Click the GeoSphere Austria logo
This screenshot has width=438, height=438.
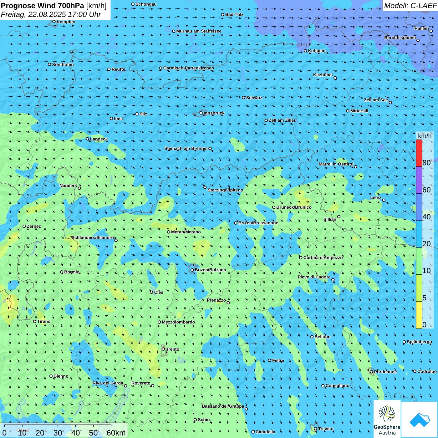pos(387,419)
